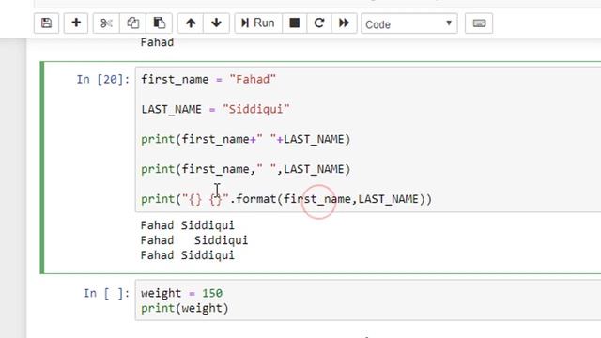Click the print line using comma separators
Screen dimensions: 601x338
pos(246,169)
